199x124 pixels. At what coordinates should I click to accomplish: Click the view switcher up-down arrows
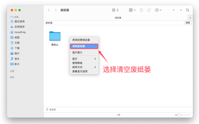pyautogui.click(x=118, y=10)
